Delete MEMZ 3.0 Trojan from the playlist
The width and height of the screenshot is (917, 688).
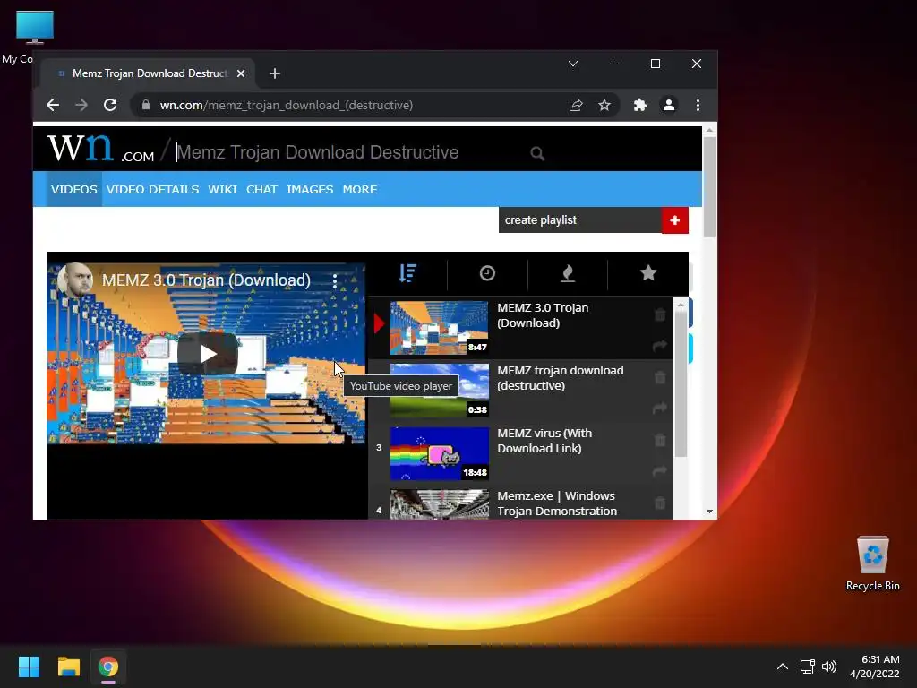point(660,314)
